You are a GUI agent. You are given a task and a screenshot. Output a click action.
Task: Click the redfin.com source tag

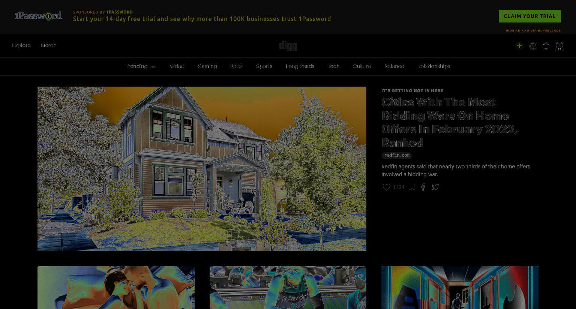click(397, 155)
